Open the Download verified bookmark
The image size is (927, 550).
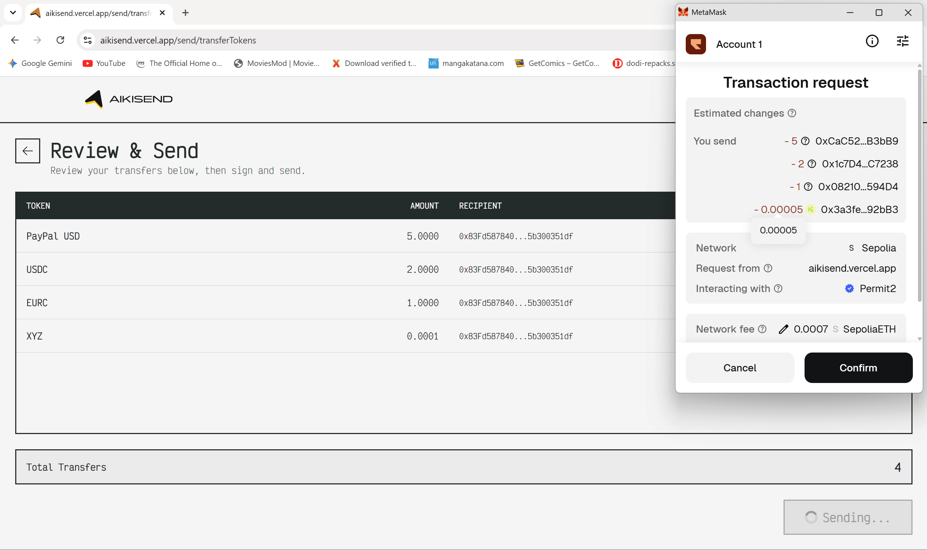click(374, 63)
